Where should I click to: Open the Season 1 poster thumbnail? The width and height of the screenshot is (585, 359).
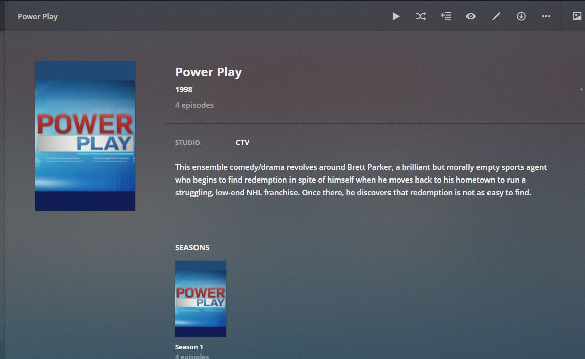[201, 299]
